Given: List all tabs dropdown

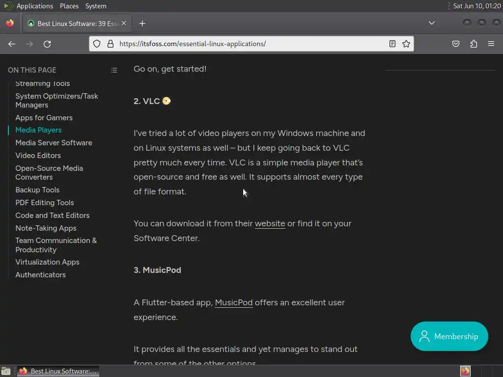Looking at the screenshot, I should [432, 23].
